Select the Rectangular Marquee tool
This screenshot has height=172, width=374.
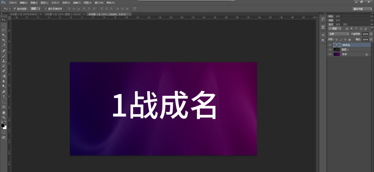pos(4,25)
